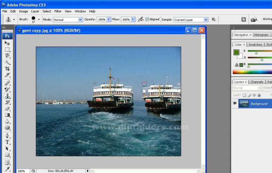Click the Opacity value field
The image size is (272, 173).
point(101,19)
